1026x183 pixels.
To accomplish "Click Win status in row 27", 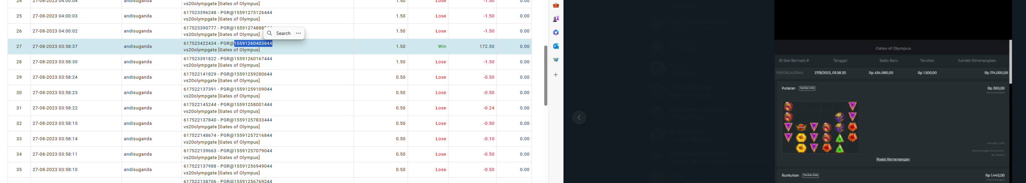I will pos(442,47).
